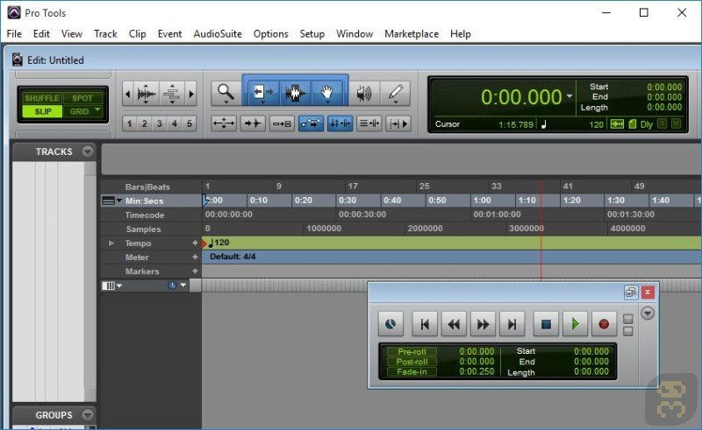Fast Forward in Transport window
Viewport: 702px width, 430px height.
(483, 324)
